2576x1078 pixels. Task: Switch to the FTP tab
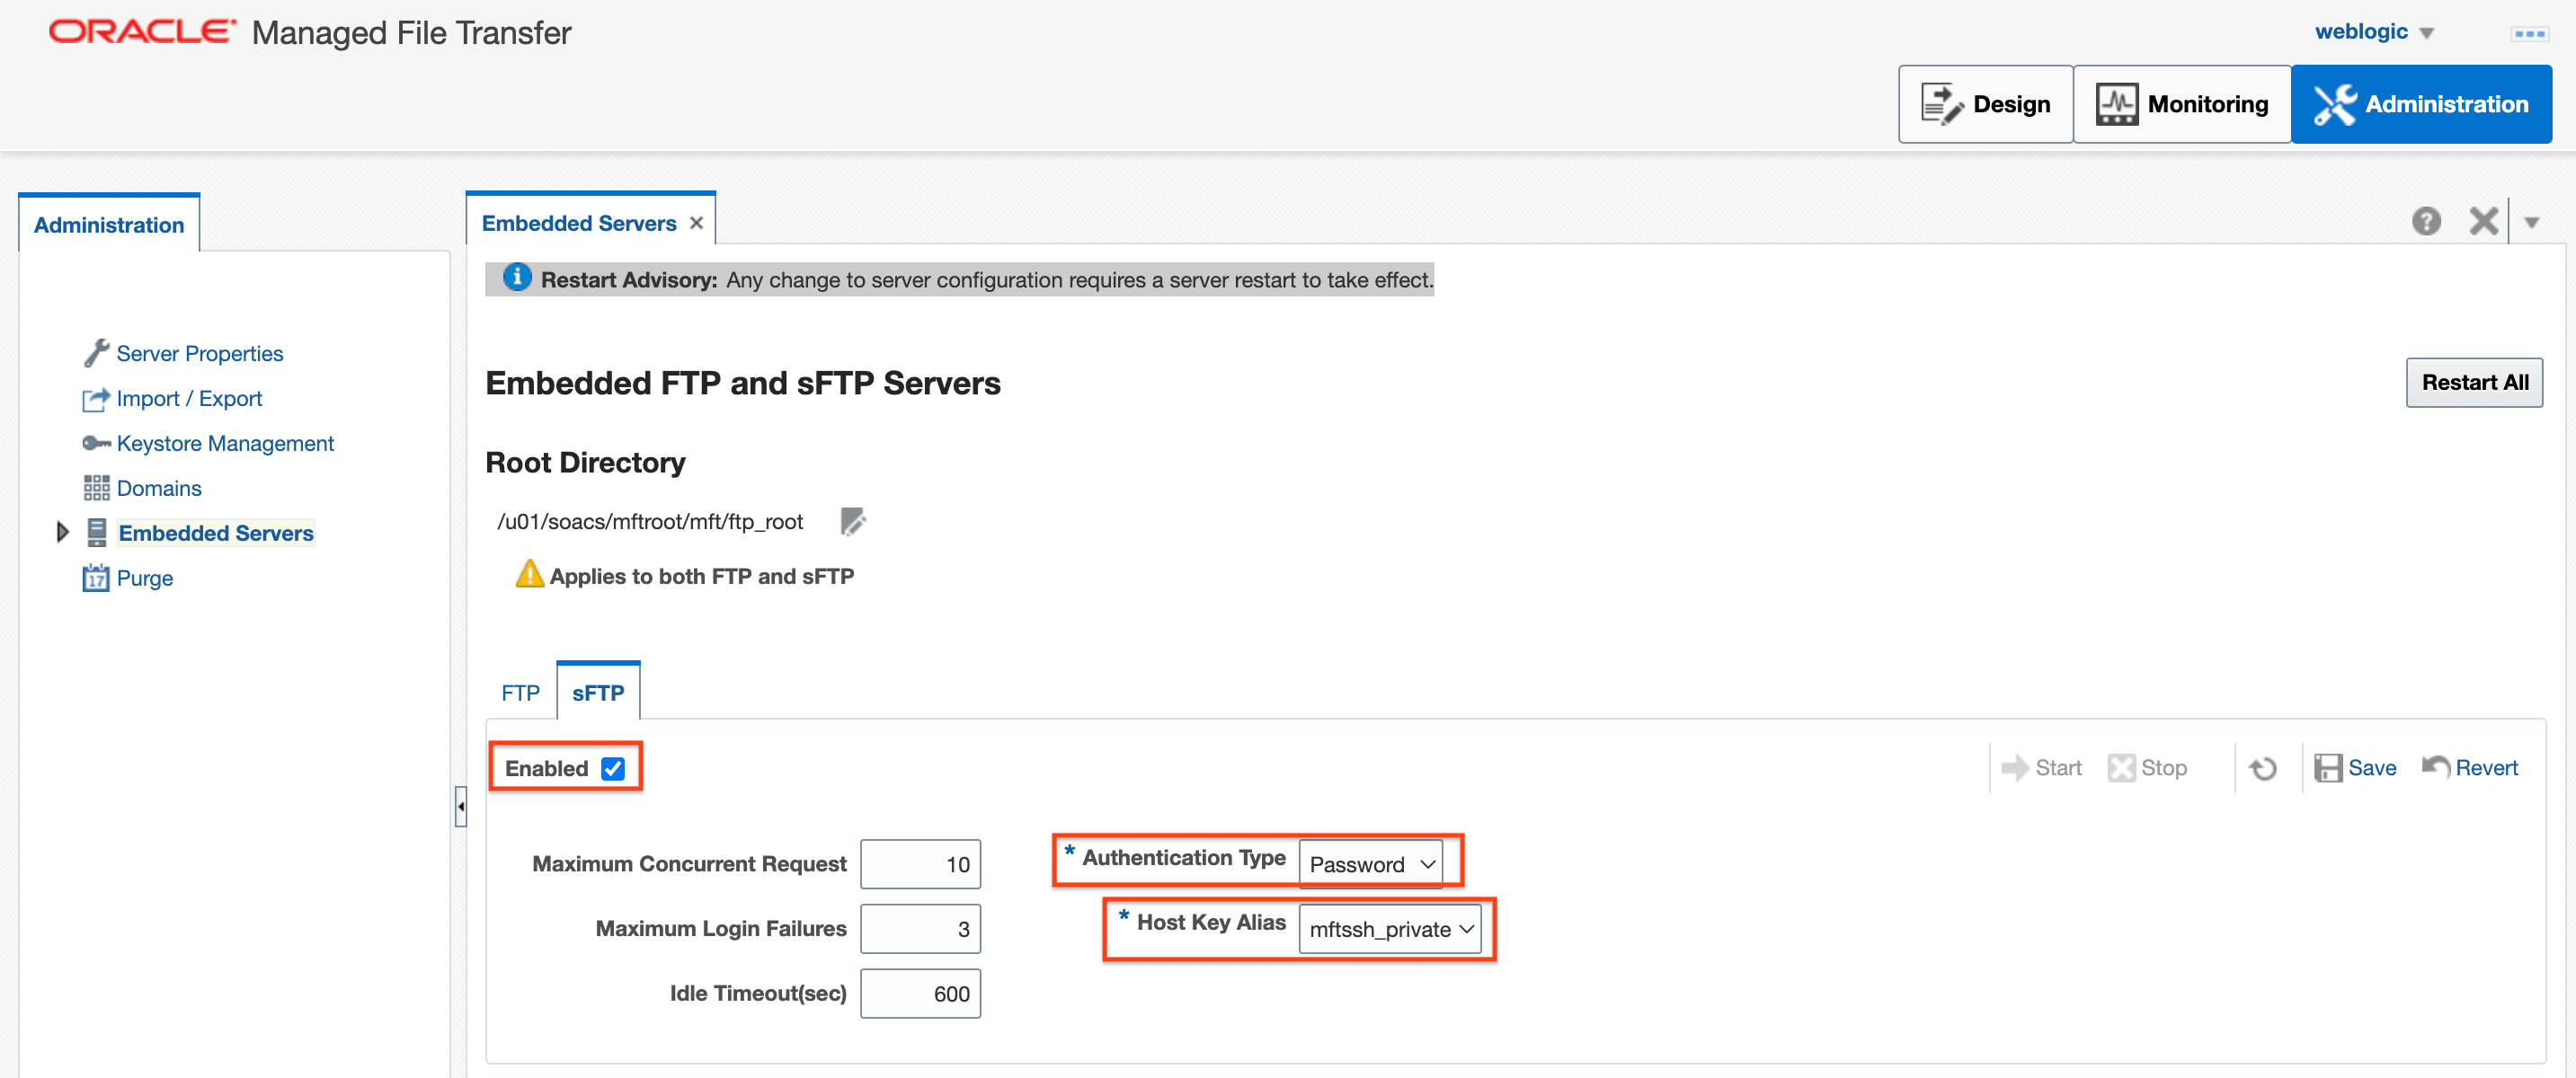pyautogui.click(x=520, y=693)
